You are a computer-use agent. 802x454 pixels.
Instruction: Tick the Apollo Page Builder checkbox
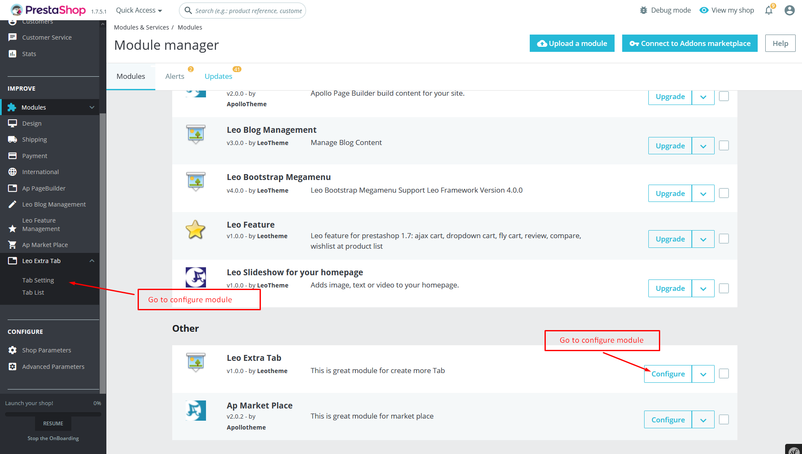point(724,96)
